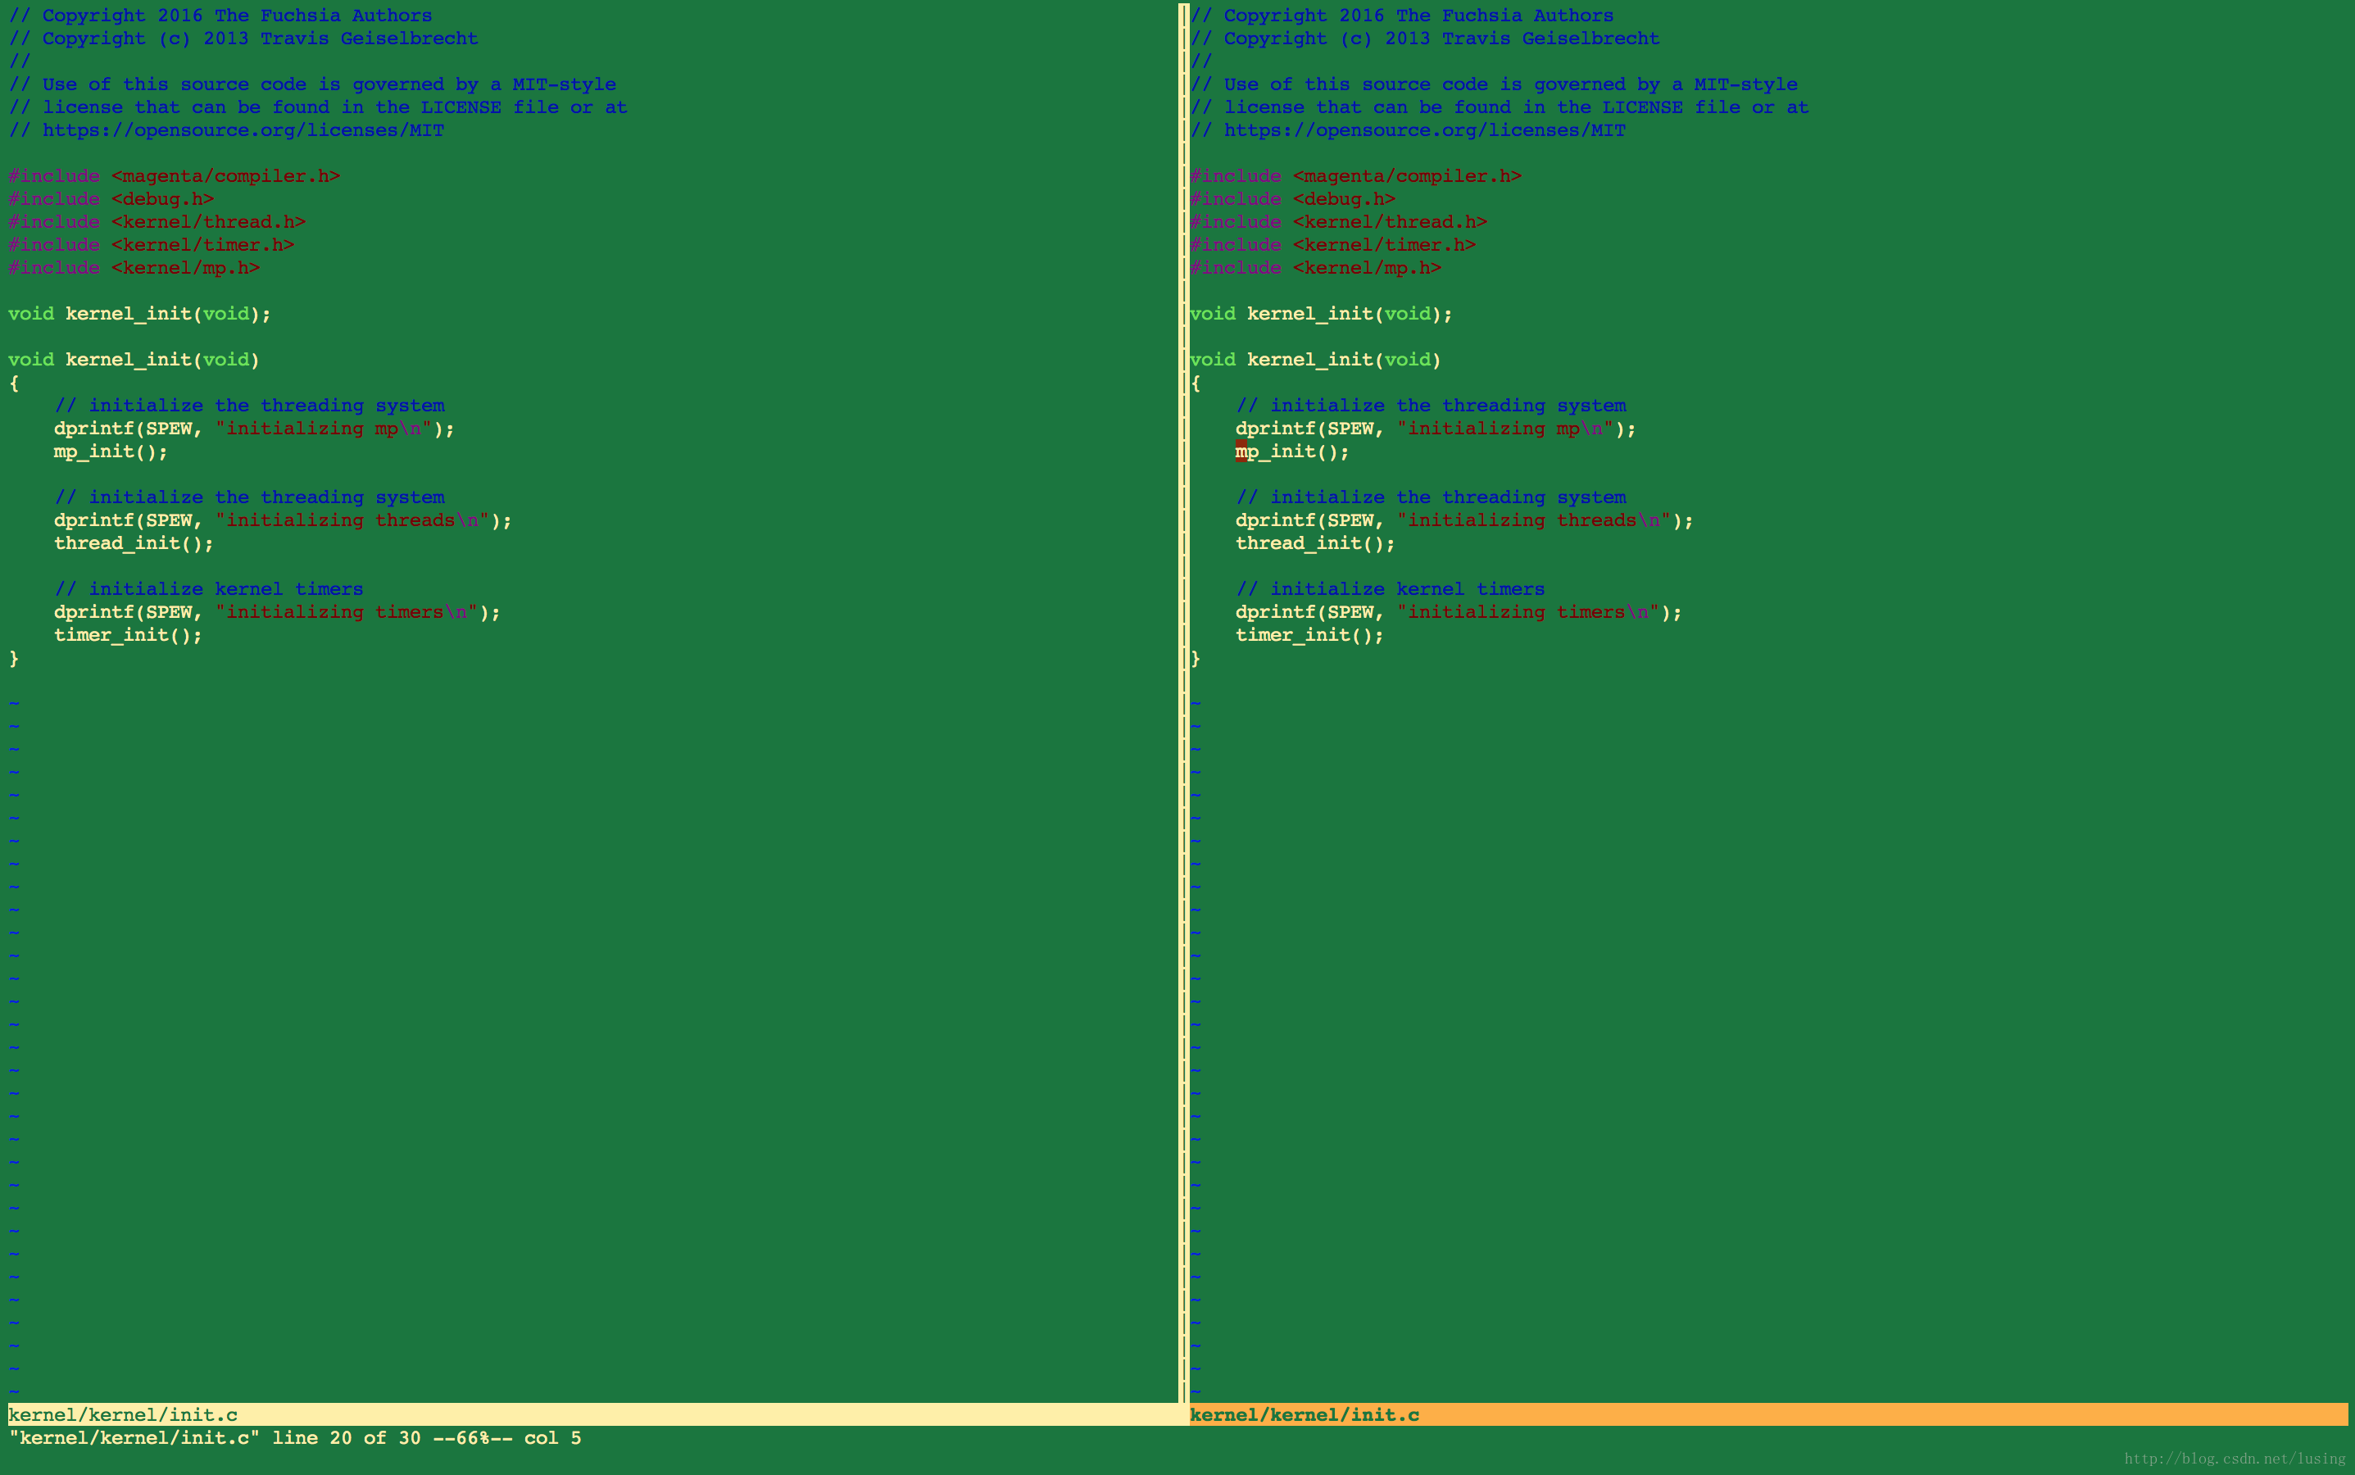
Task: Click the command line message "line 20 of 30 --66%-- col 5"
Action: (426, 1438)
